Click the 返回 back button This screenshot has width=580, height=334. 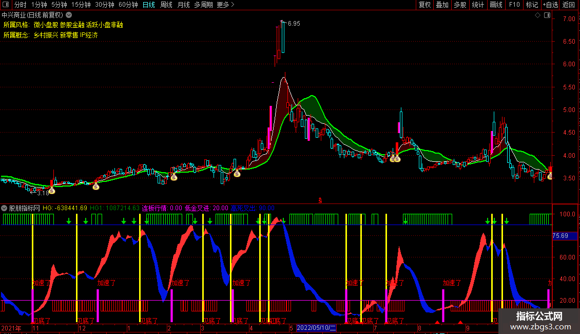(569, 5)
